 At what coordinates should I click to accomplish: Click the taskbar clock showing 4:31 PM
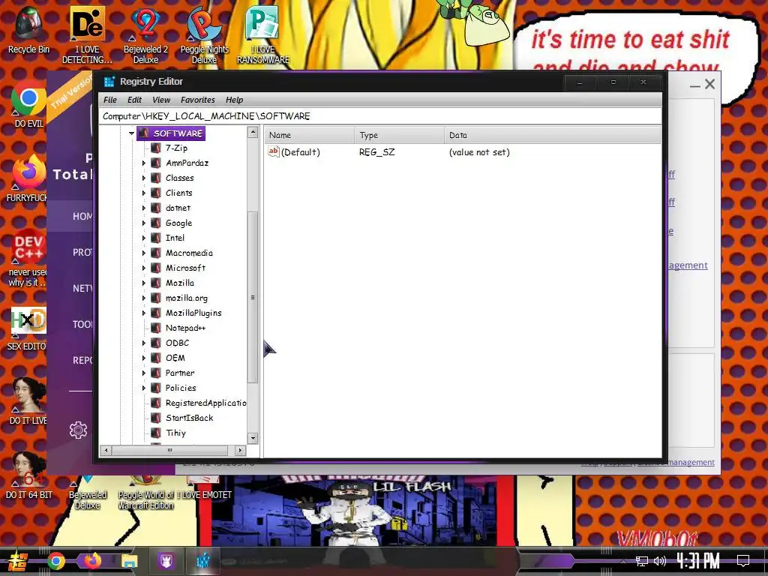click(698, 561)
